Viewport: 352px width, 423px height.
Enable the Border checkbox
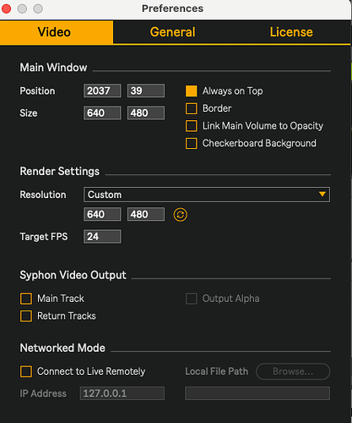192,108
